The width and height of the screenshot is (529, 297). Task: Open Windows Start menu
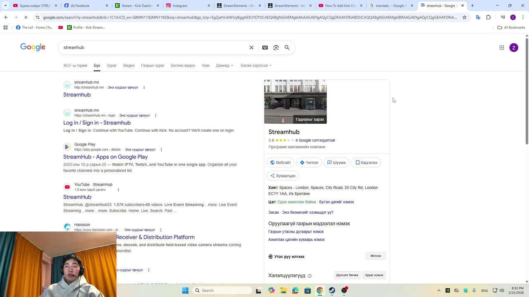tap(185, 290)
